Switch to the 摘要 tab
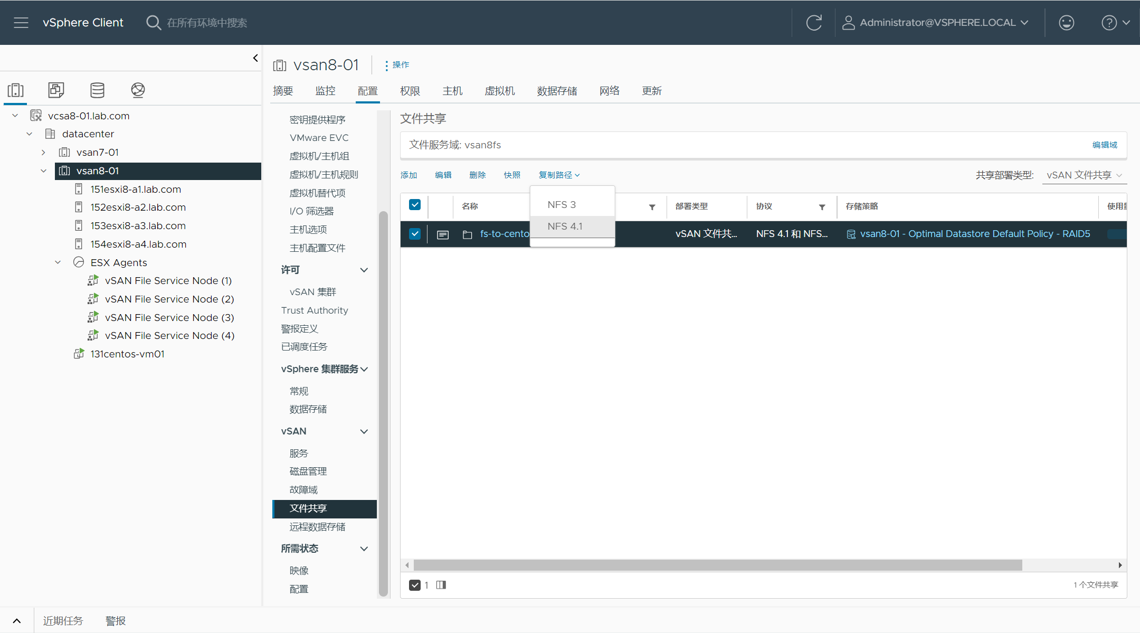Image resolution: width=1140 pixels, height=633 pixels. click(x=283, y=91)
